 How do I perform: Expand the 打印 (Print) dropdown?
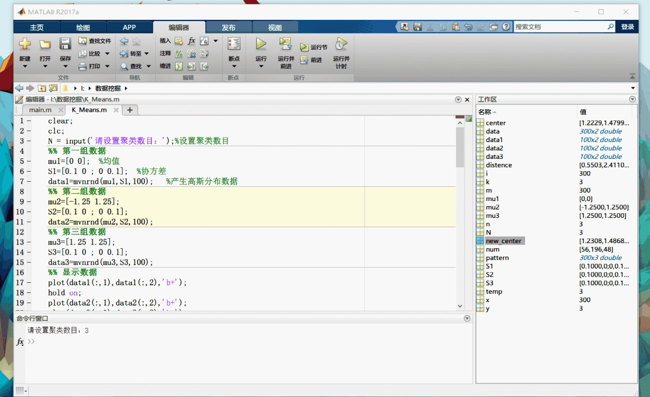[107, 66]
